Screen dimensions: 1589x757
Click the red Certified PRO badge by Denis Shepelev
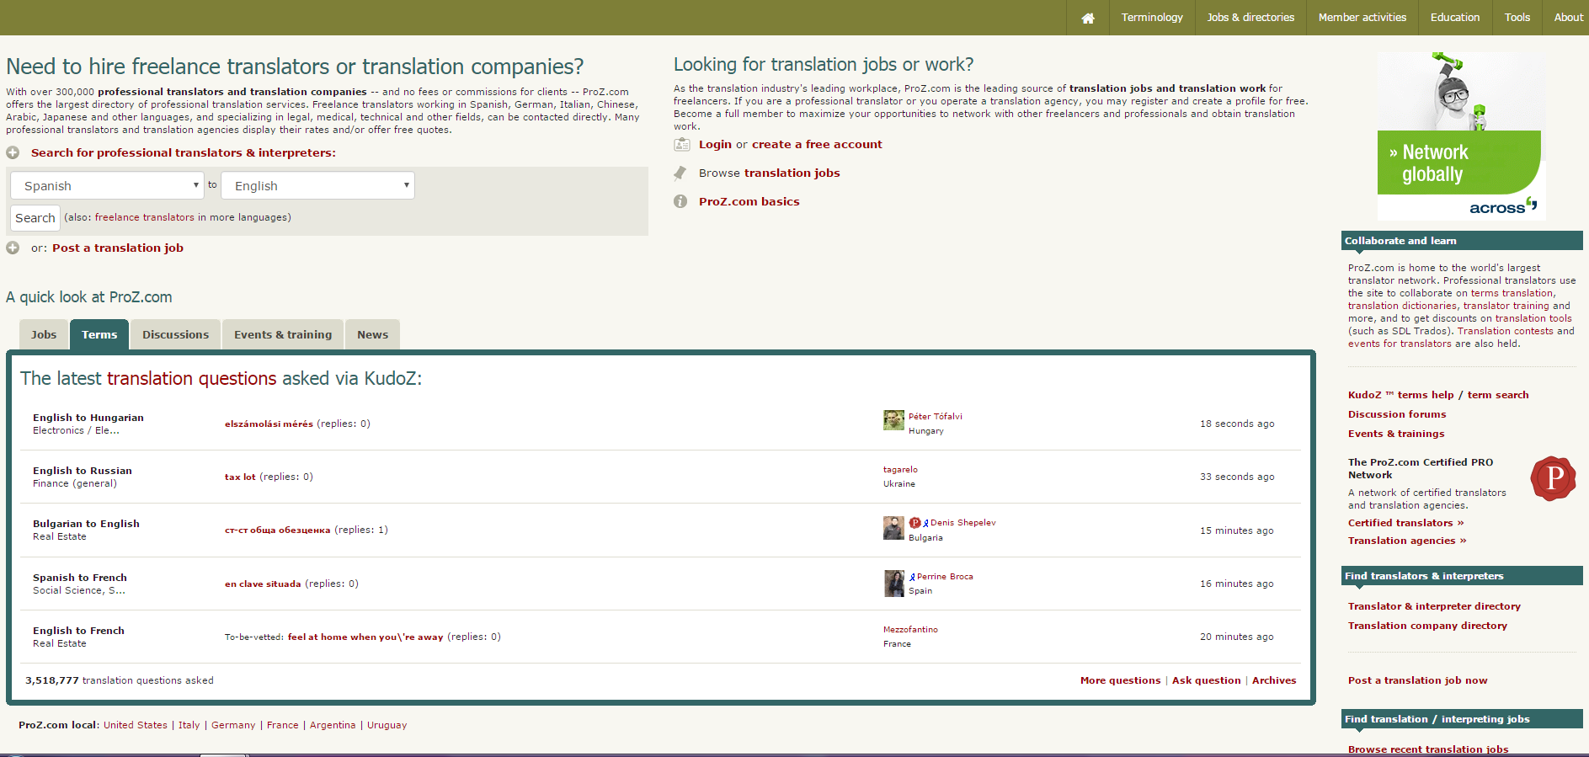(914, 523)
